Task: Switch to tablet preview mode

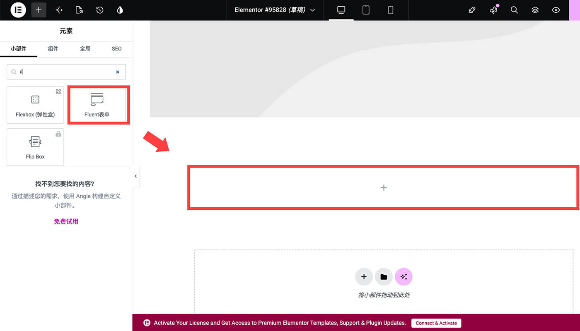Action: coord(366,10)
